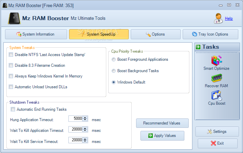Viewport: 243px width, 153px height.
Task: Click the title bar application icon
Action: [5, 5]
